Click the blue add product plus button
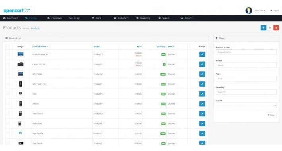 click(x=263, y=28)
